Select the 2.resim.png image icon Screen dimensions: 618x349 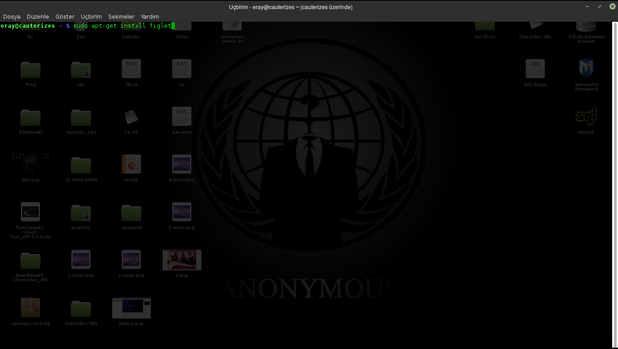(x=131, y=259)
